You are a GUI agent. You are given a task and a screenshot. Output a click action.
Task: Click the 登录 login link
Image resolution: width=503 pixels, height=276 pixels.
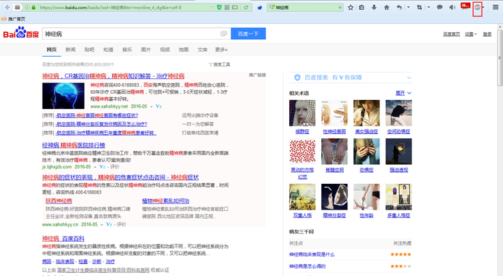point(488,34)
